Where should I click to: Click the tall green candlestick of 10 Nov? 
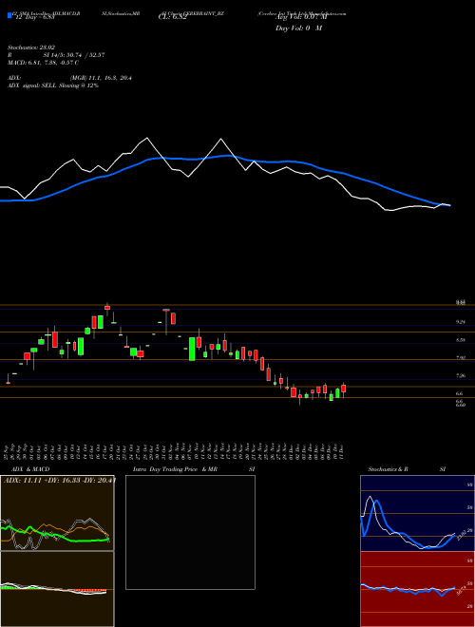pyautogui.click(x=192, y=349)
